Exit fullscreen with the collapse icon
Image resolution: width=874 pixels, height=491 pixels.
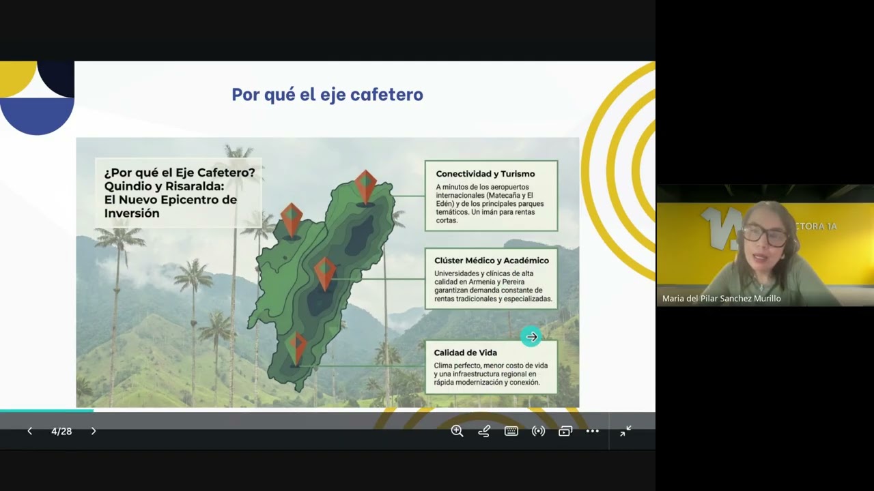point(625,431)
